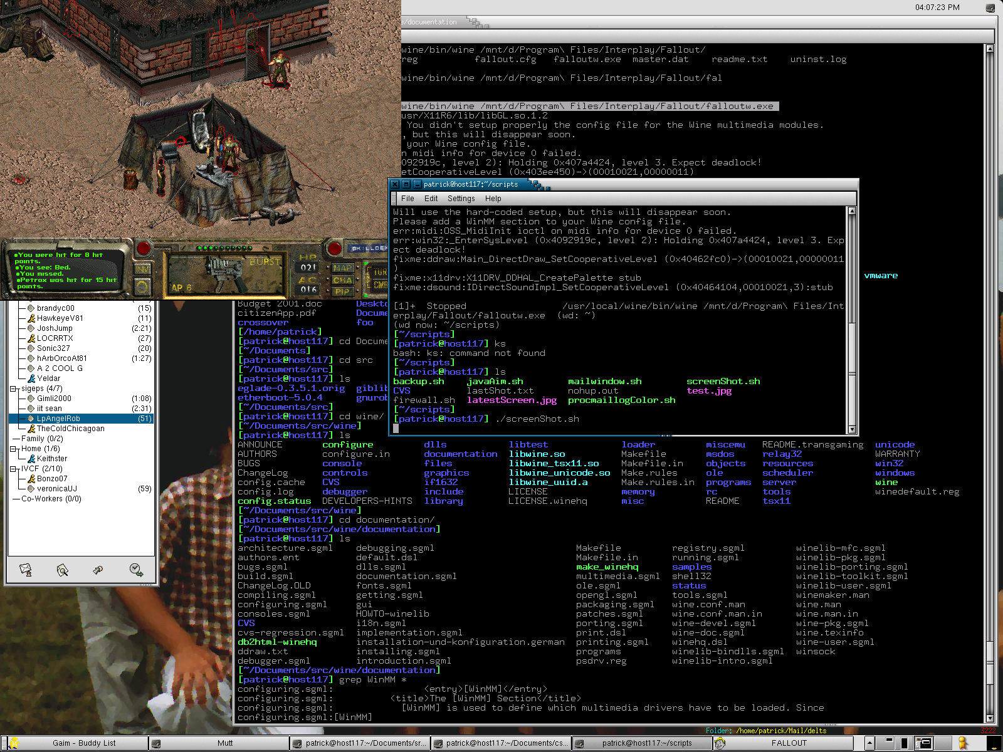Click the IM envelope icon in Gaim
The image size is (1003, 752).
(x=26, y=570)
